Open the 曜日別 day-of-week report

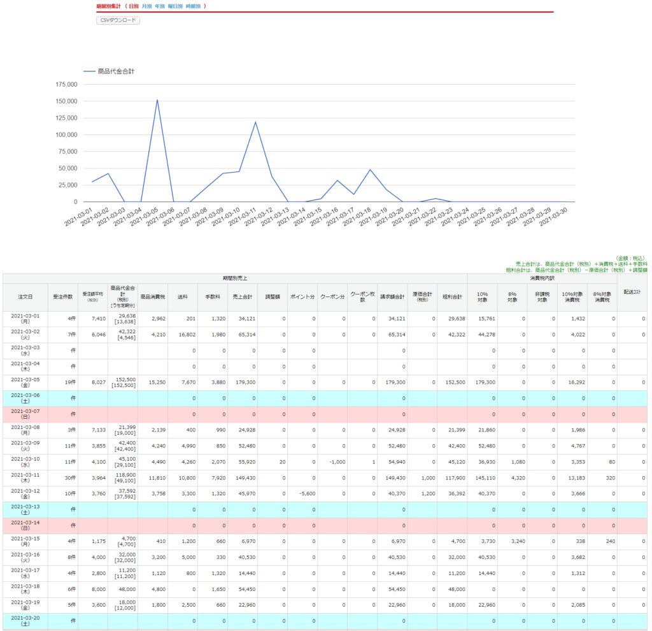[x=175, y=6]
